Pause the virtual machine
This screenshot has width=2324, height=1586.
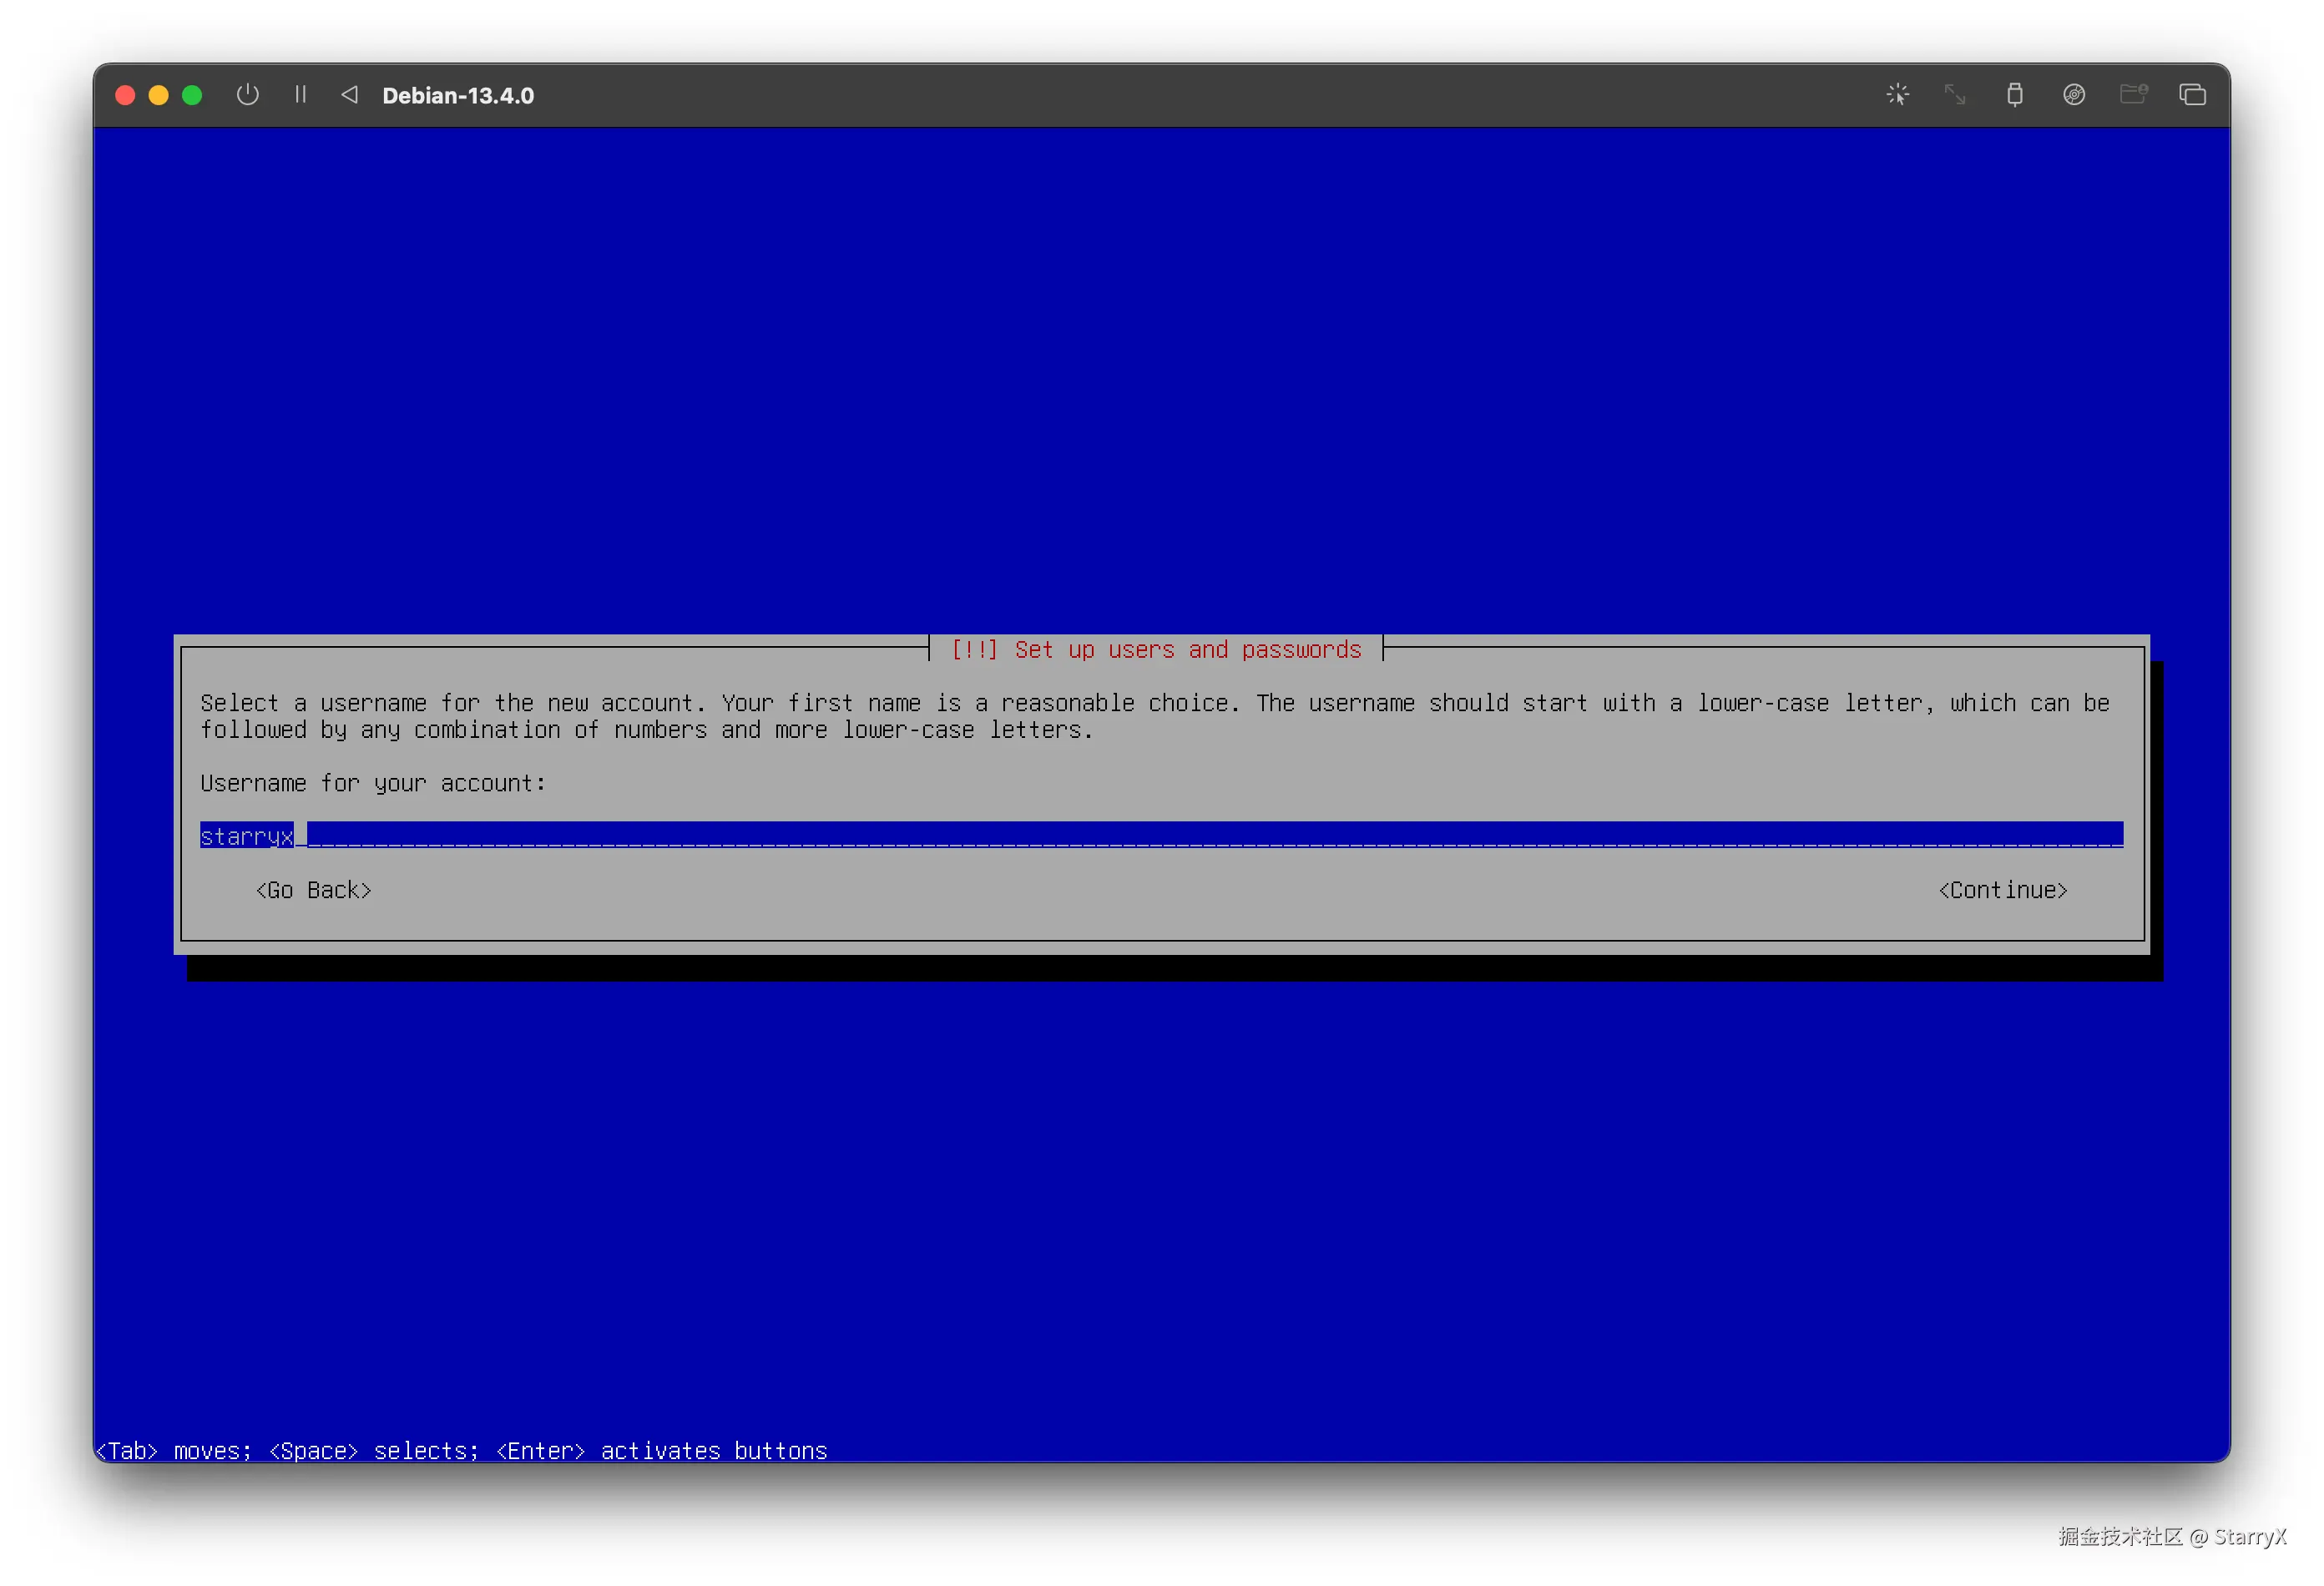[x=300, y=95]
